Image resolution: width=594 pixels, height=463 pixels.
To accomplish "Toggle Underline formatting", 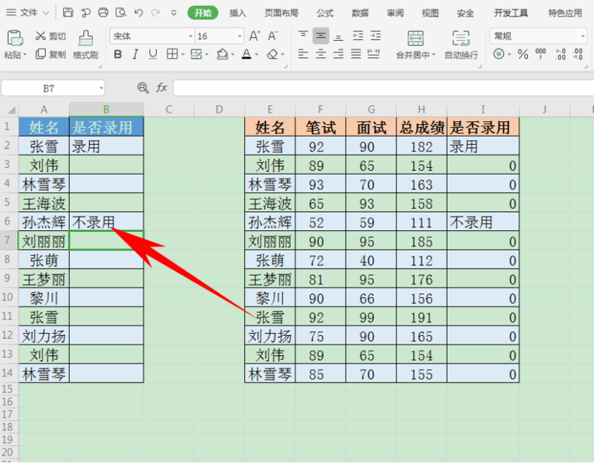I will (153, 54).
